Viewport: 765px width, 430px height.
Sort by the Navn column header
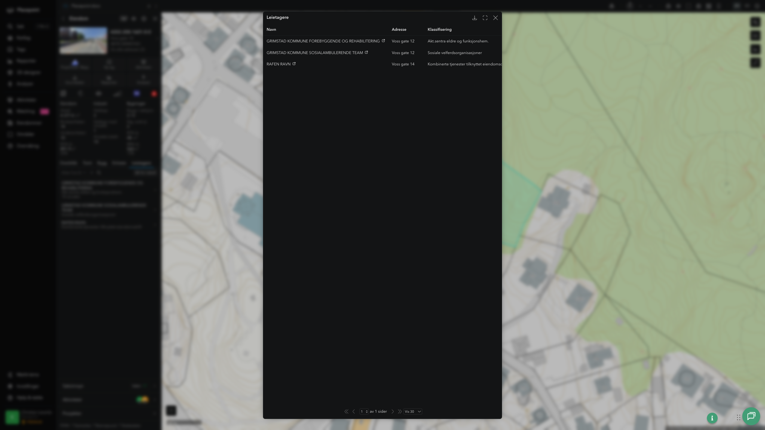click(x=271, y=30)
